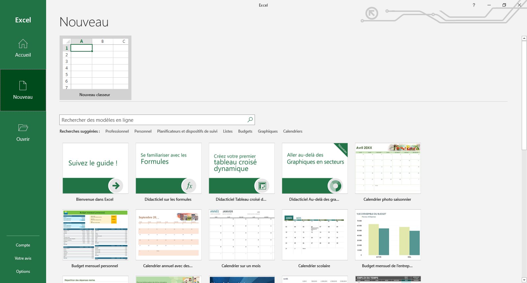The height and width of the screenshot is (283, 527).
Task: Click the Excel title in the sidebar
Action: [x=23, y=20]
